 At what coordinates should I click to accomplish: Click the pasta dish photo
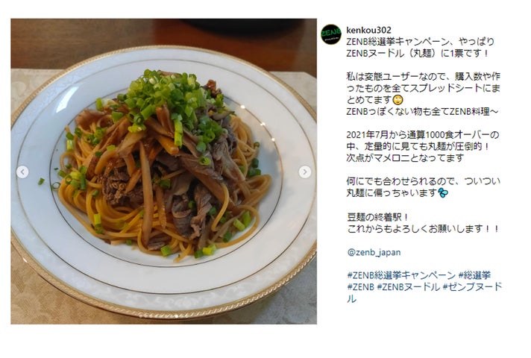coord(163,172)
